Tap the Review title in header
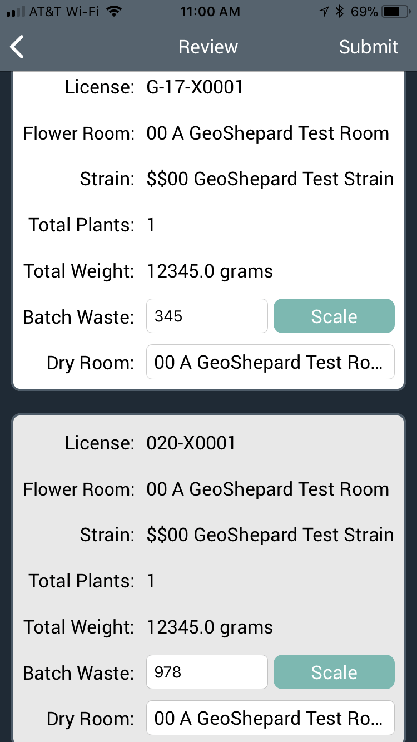This screenshot has height=742, width=417. [208, 47]
